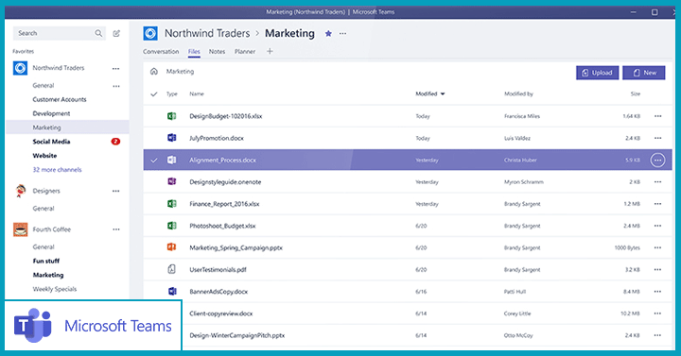This screenshot has height=356, width=681.
Task: Uncheck the Alignment_Process.docx row checkmark
Action: (x=154, y=160)
